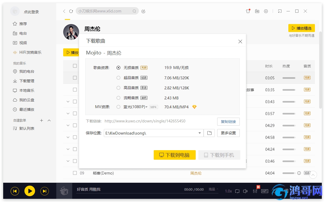
Task: Collapse the 自建歌单 section
Action: pos(49,120)
